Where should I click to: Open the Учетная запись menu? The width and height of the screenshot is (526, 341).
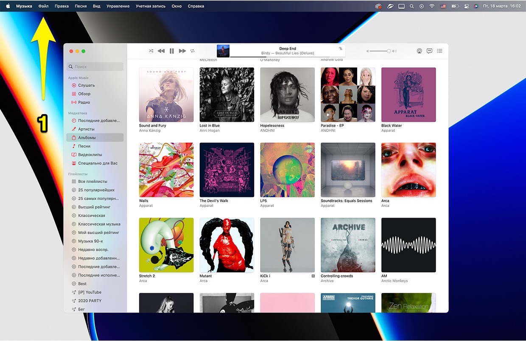tap(151, 6)
